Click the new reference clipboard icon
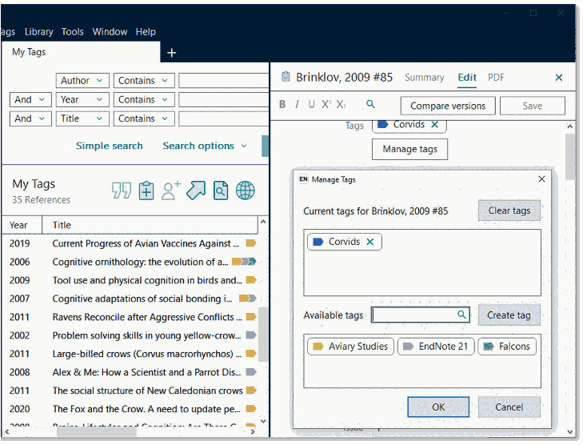Viewport: 583px width, 445px height. coord(146,190)
